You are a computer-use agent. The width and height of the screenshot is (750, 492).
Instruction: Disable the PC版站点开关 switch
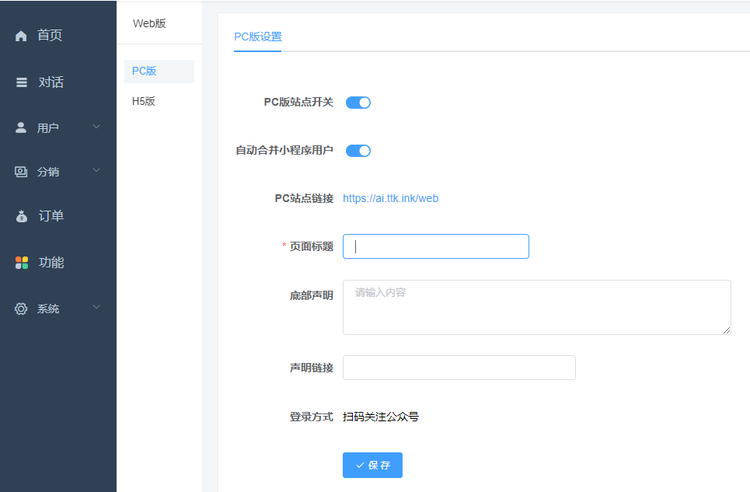tap(358, 102)
